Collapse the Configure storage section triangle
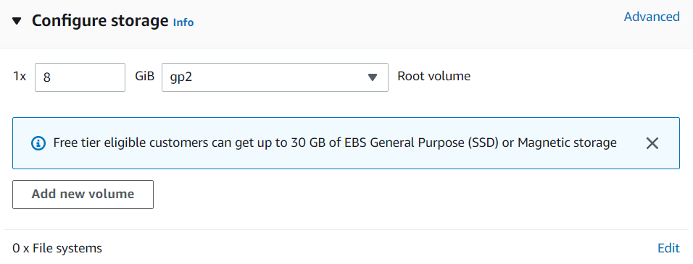 pos(17,21)
